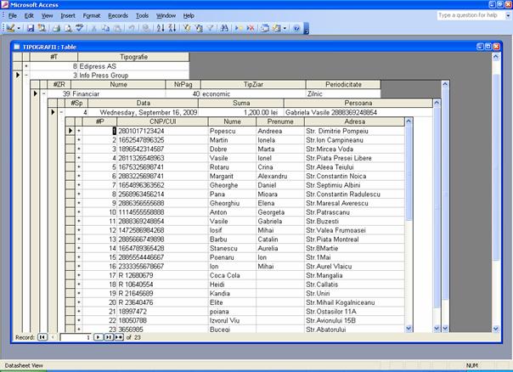This screenshot has height=372, width=513.
Task: Create a new record with navigation button
Action: tap(120, 337)
